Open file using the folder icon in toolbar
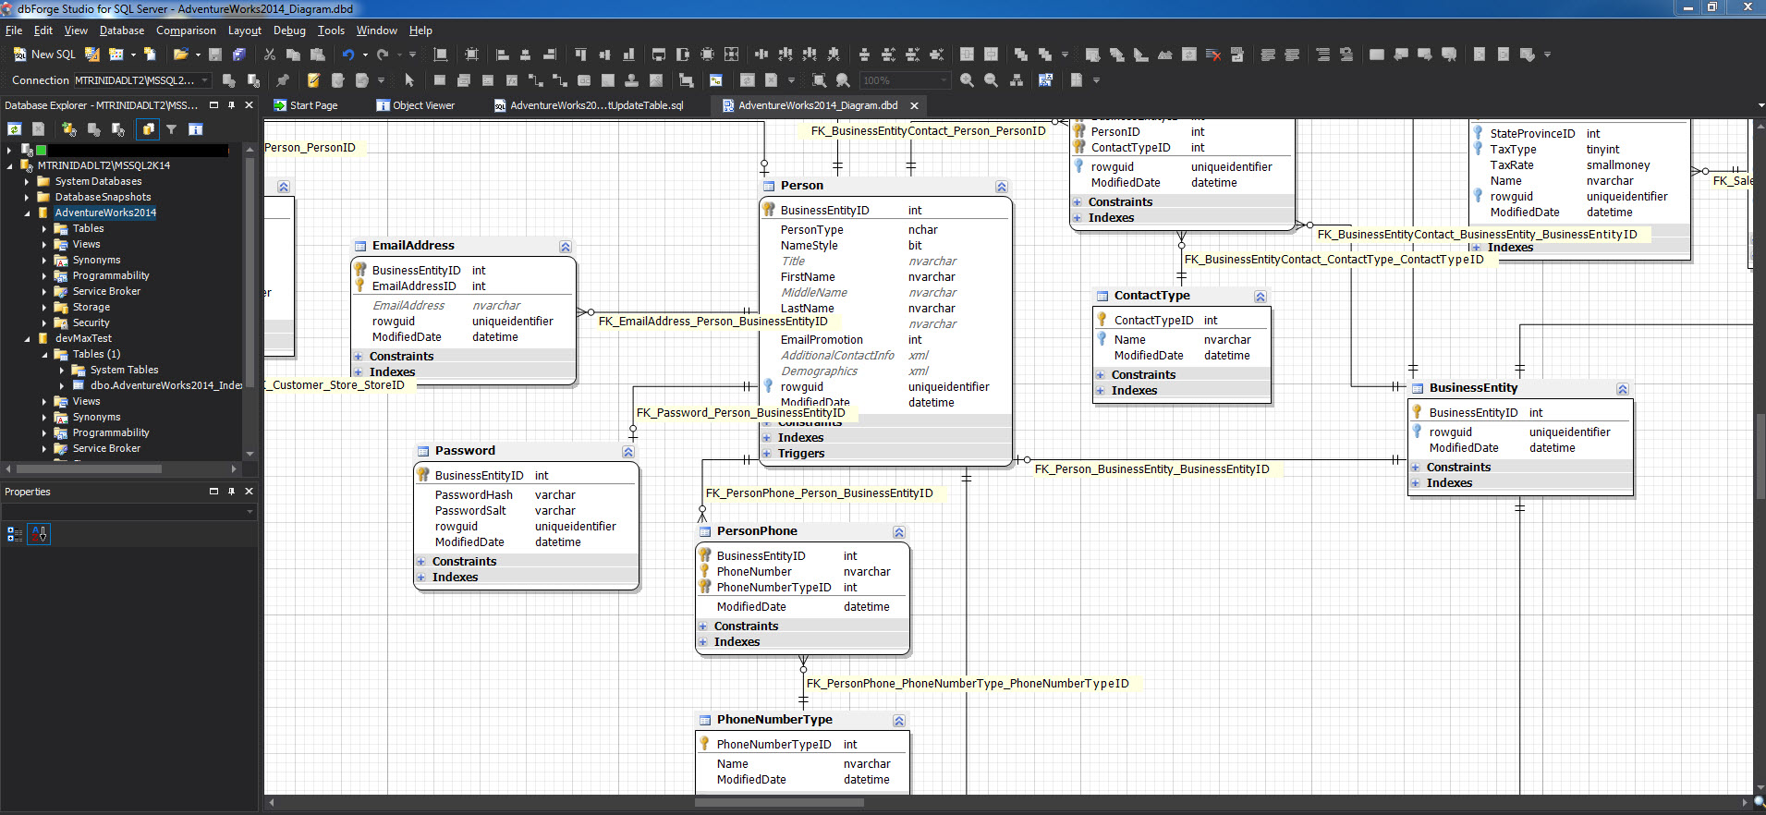Viewport: 1766px width, 815px height. click(x=180, y=55)
